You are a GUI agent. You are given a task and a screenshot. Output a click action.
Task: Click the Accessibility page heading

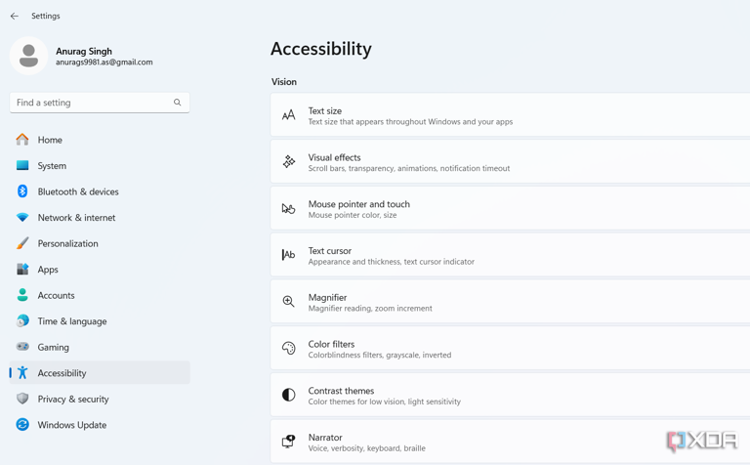(321, 49)
